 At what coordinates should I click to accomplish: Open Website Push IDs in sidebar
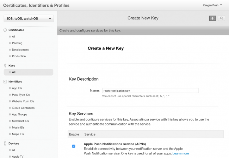(23, 101)
